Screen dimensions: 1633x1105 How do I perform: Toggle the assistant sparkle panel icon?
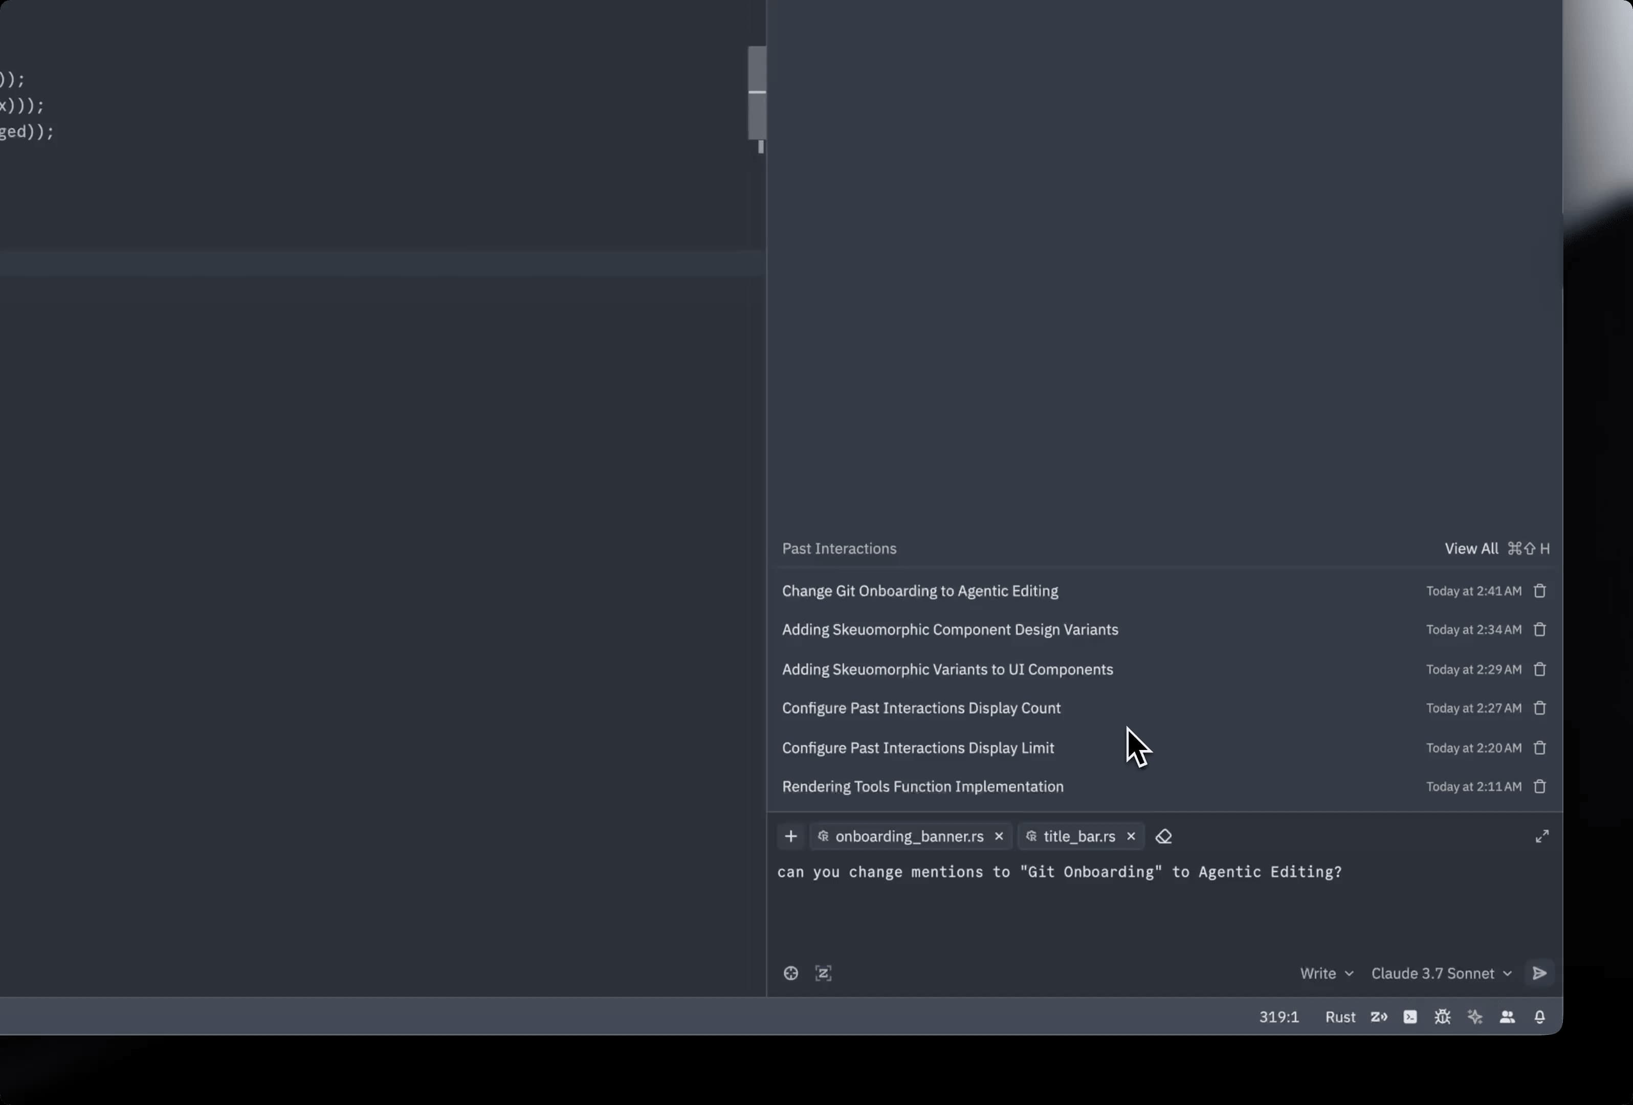point(1474,1016)
